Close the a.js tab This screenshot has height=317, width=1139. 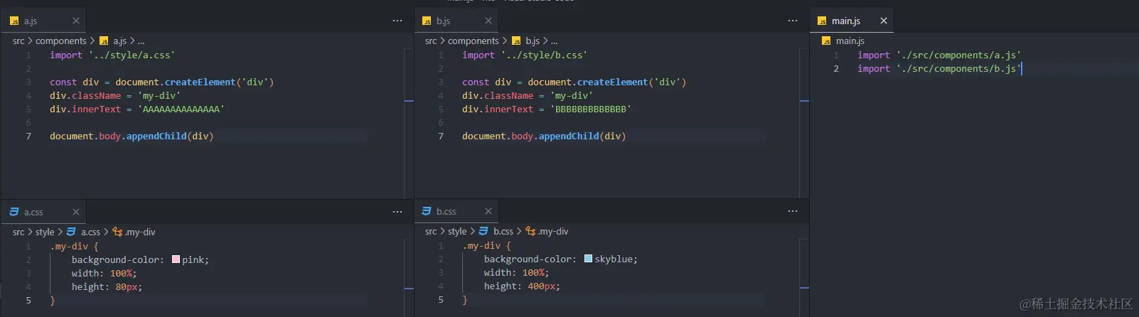pyautogui.click(x=76, y=21)
